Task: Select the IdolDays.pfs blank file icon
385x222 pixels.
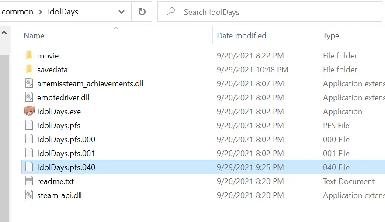Action: coord(29,125)
